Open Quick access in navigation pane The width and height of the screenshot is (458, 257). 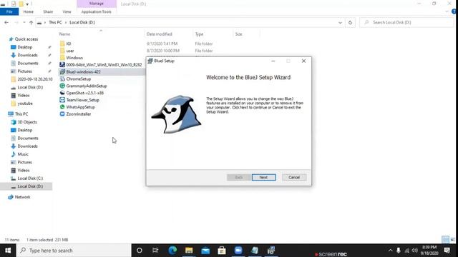26,39
